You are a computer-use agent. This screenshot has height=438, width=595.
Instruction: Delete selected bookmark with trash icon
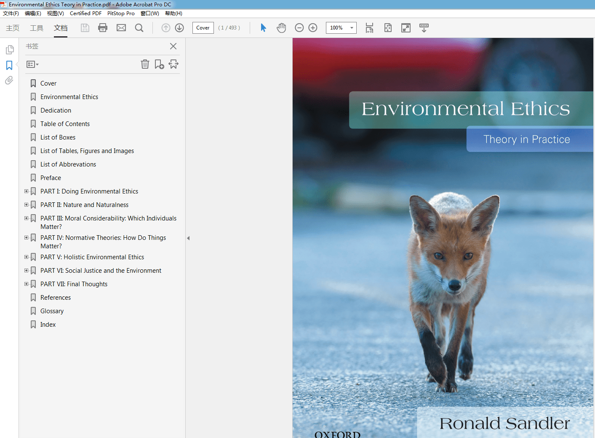(145, 64)
